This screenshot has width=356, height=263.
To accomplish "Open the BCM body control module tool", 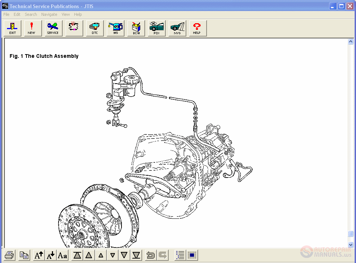I will click(136, 28).
